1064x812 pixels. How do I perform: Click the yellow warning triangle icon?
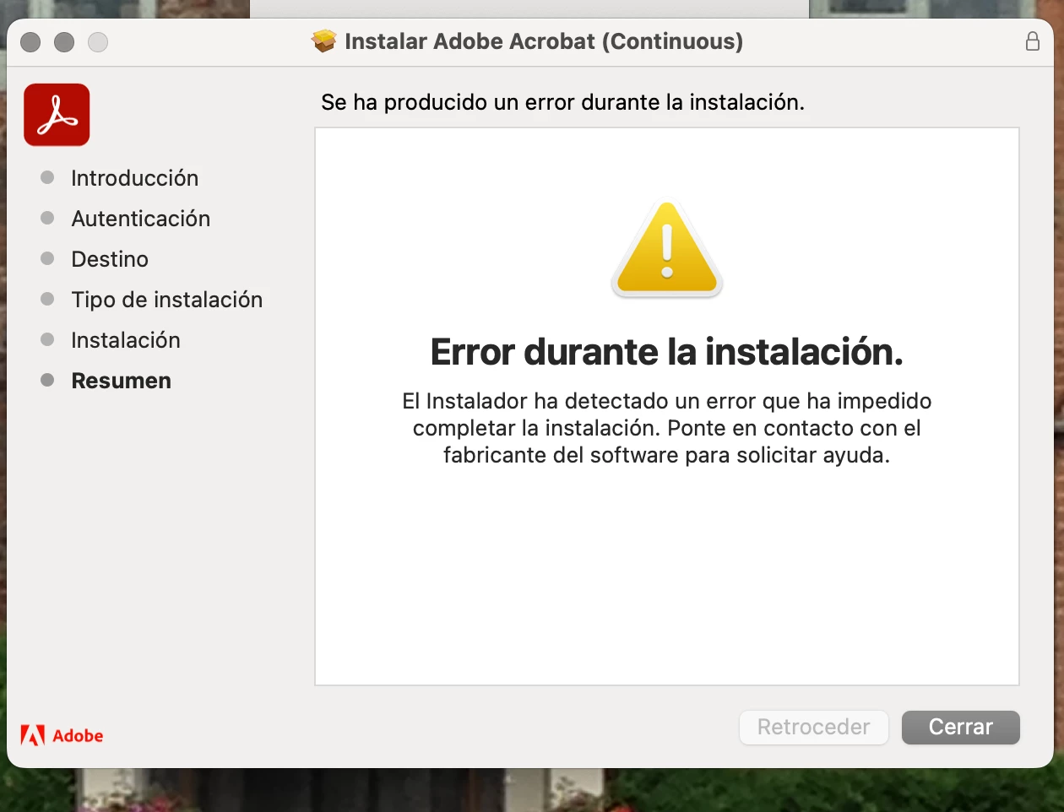coord(667,249)
